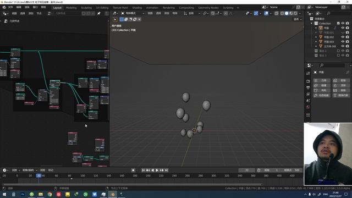Viewport: 352px width, 198px height.
Task: Click the Blender icon on the taskbar
Action: point(113,194)
